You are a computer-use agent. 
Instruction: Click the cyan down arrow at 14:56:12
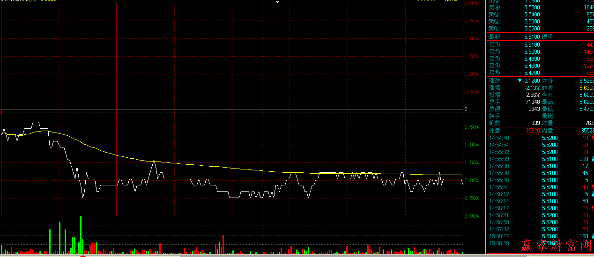tap(592, 194)
